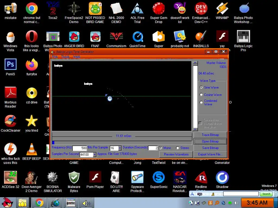This screenshot has width=278, height=208.
Task: Expand the Samples Per Second dropdown
Action: (95, 155)
